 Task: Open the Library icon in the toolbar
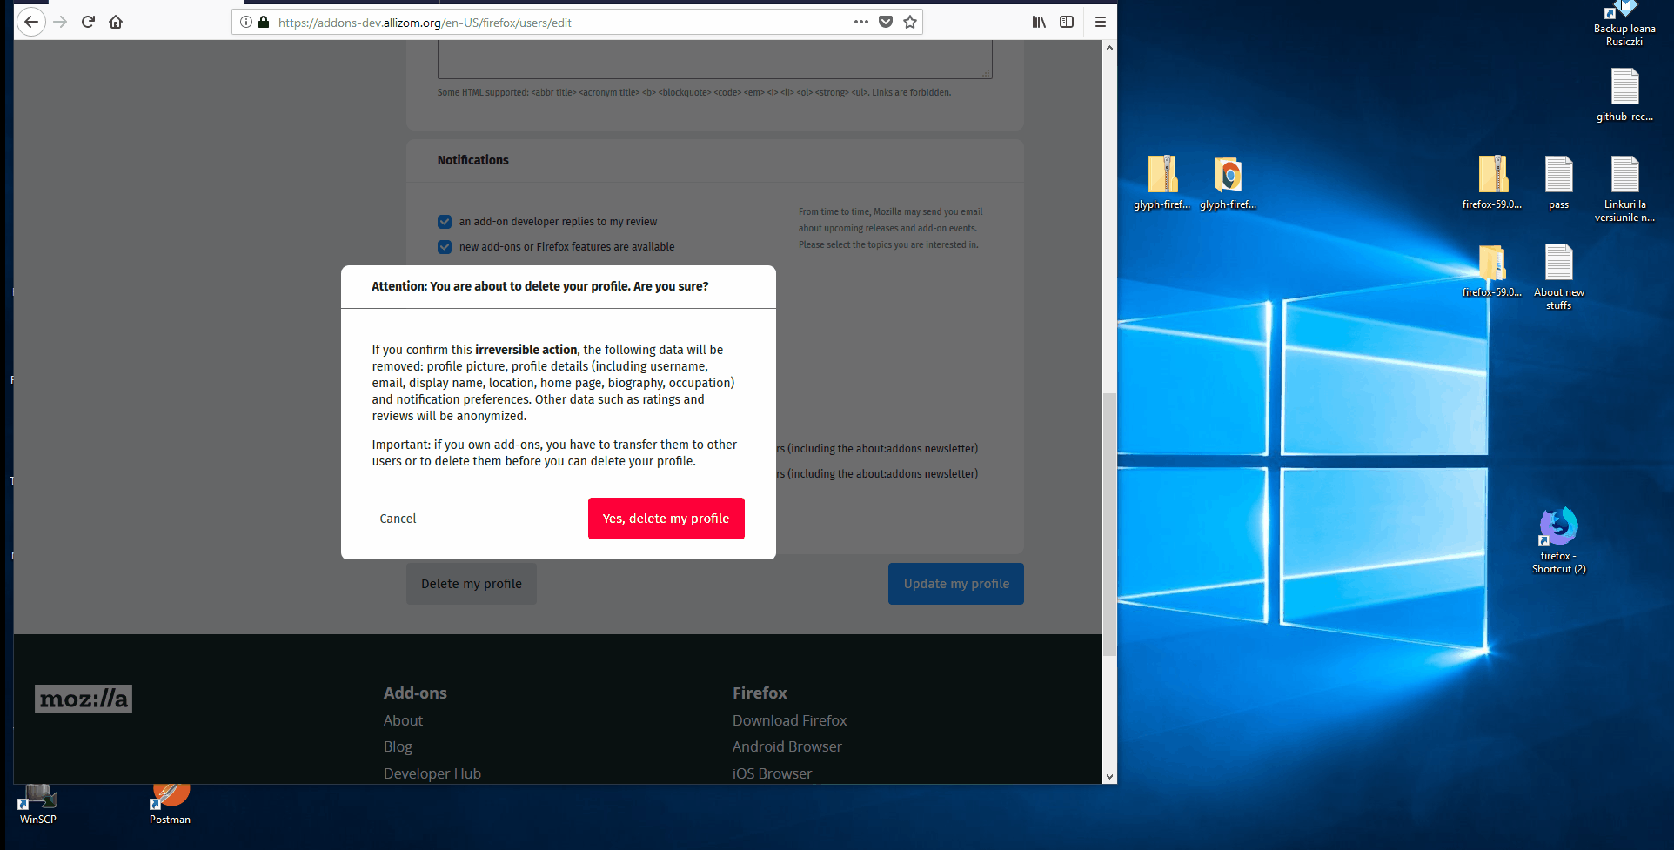click(1038, 22)
